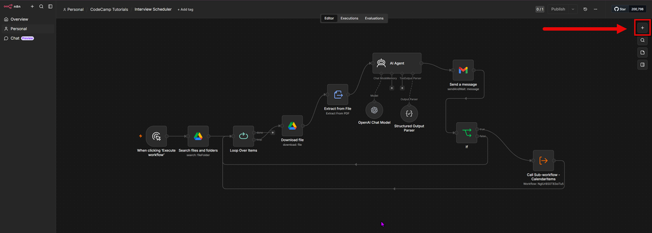652x233 pixels.
Task: Switch to the Executions tab
Action: (349, 18)
